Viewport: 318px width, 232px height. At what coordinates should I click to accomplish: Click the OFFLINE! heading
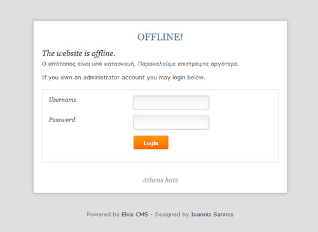(160, 37)
